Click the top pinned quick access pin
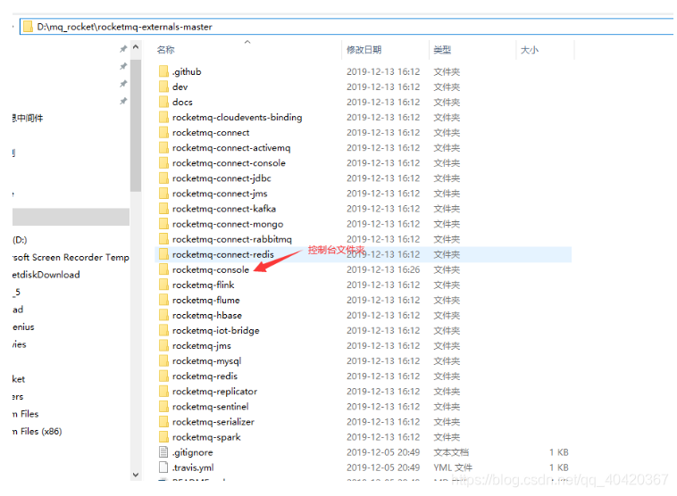 (x=123, y=49)
